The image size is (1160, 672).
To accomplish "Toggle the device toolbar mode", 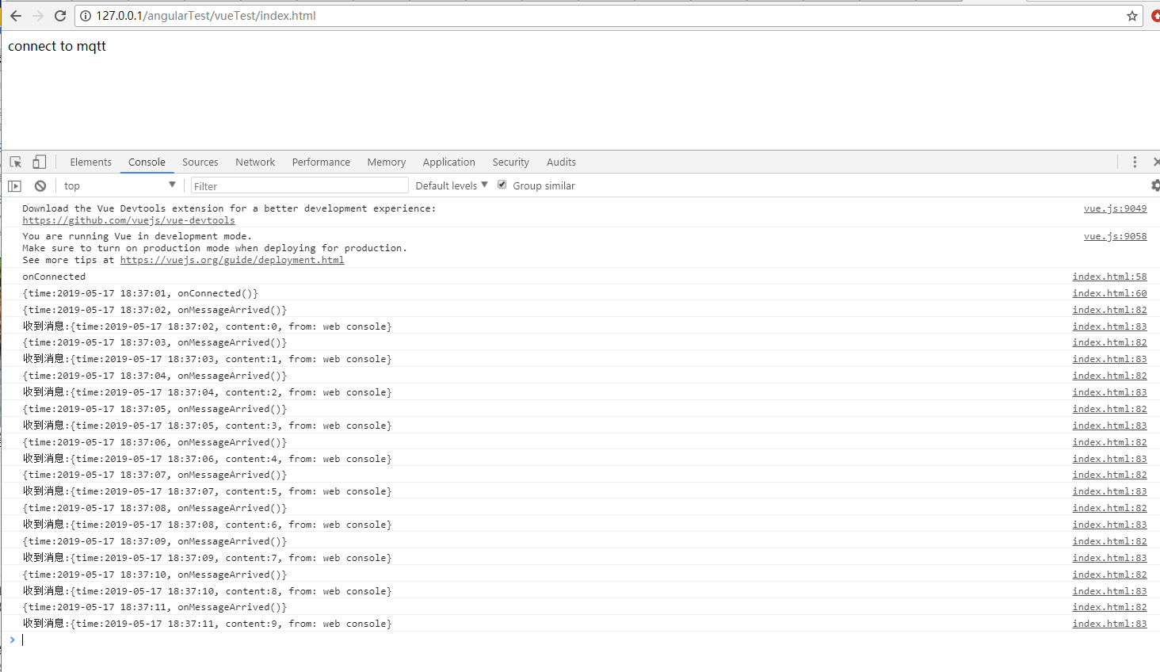I will [39, 161].
